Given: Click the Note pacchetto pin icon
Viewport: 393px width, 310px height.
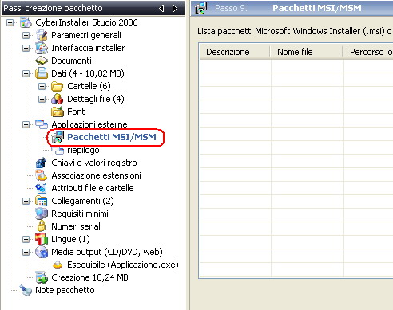Looking at the screenshot, I should [26, 290].
